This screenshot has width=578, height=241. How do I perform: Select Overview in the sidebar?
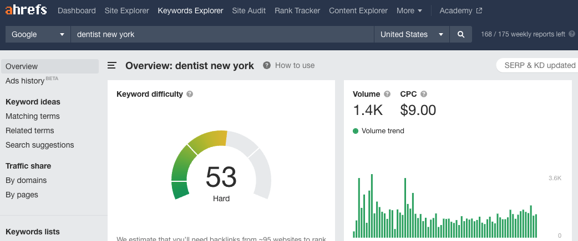point(50,66)
